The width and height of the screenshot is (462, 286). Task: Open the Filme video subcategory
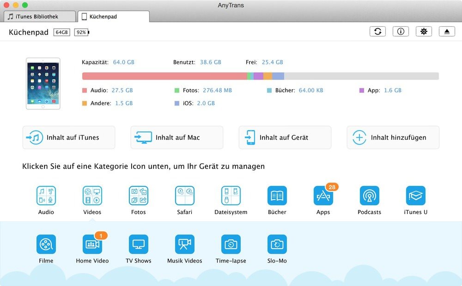coord(46,244)
